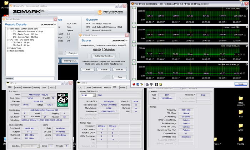Click the Close button in the 3DMark Score dialog
Viewport: 250px width, 150px height.
[120, 77]
